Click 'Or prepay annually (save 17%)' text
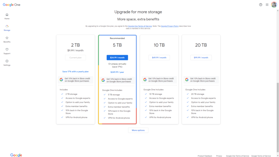 click(117, 65)
